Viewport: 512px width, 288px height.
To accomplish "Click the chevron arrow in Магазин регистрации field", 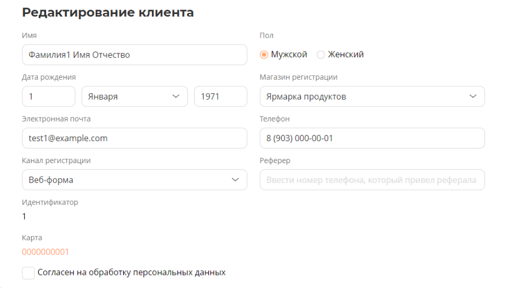I will point(473,96).
